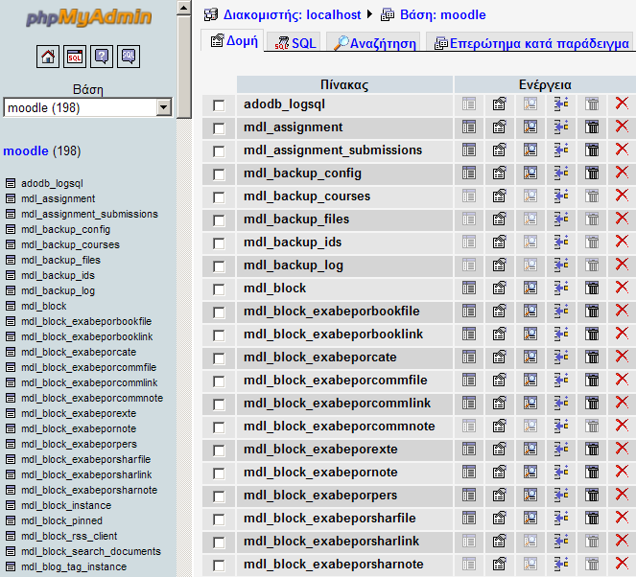Open the SQL tab
The image size is (636, 577).
tap(294, 42)
